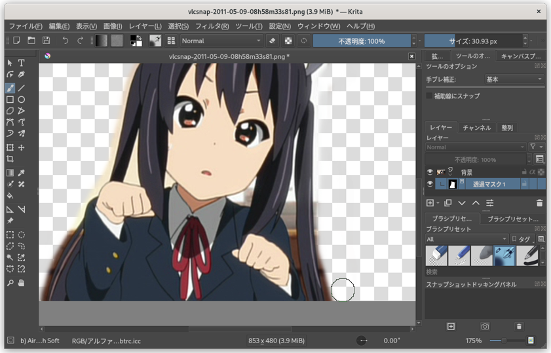The height and width of the screenshot is (353, 551).
Task: Open the レイヤー(L) menu
Action: point(145,26)
